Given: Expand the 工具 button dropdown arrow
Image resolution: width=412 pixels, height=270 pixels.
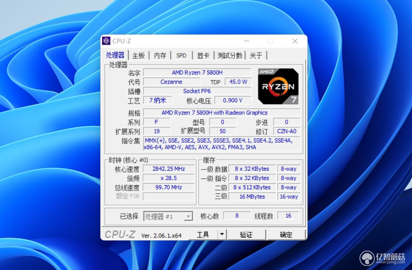Looking at the screenshot, I should pyautogui.click(x=222, y=234).
